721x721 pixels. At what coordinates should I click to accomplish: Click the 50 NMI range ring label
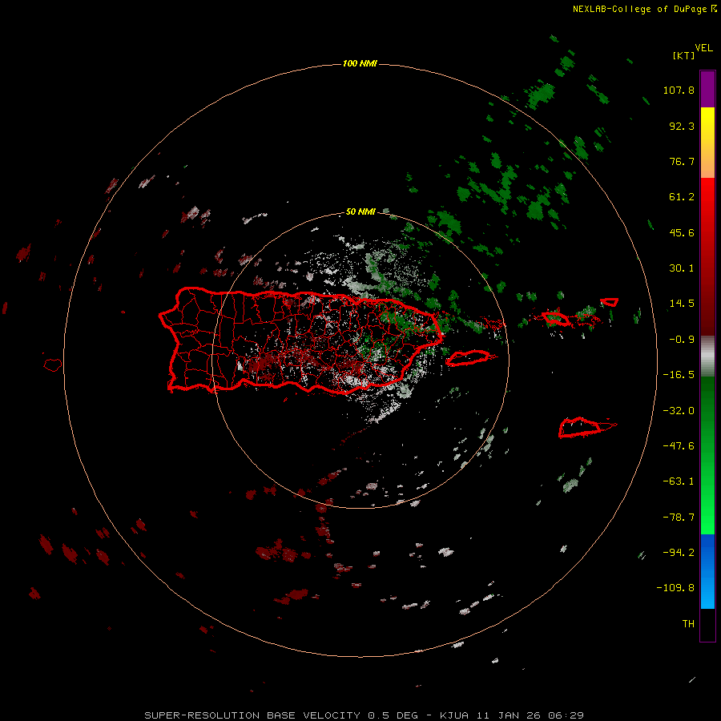360,211
